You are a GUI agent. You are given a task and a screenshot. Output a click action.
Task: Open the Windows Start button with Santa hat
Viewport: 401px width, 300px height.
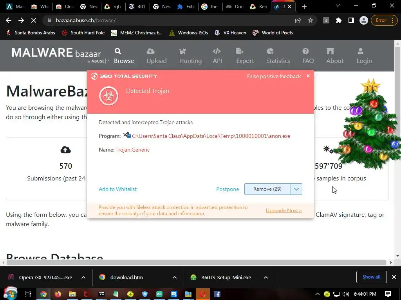pos(10,294)
